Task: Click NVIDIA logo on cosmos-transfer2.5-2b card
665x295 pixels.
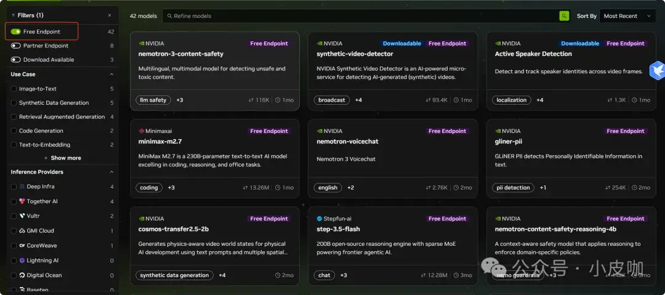Action: pos(142,219)
